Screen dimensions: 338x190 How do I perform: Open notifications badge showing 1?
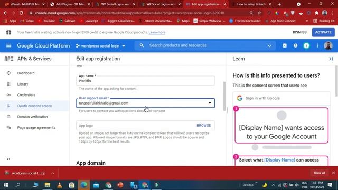point(306,46)
